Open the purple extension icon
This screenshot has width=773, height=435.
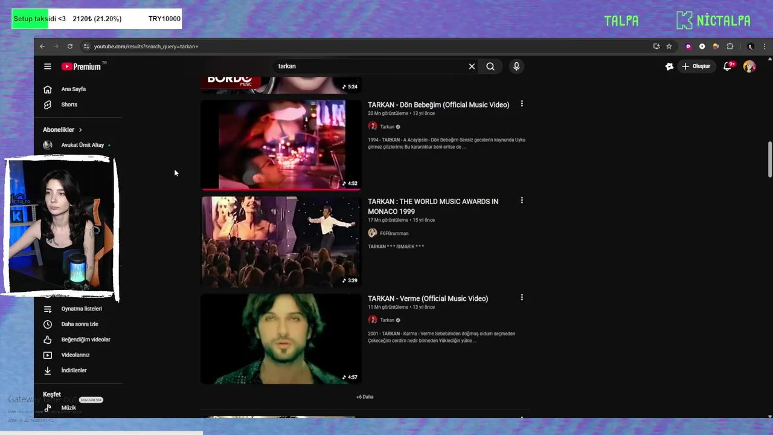point(688,47)
